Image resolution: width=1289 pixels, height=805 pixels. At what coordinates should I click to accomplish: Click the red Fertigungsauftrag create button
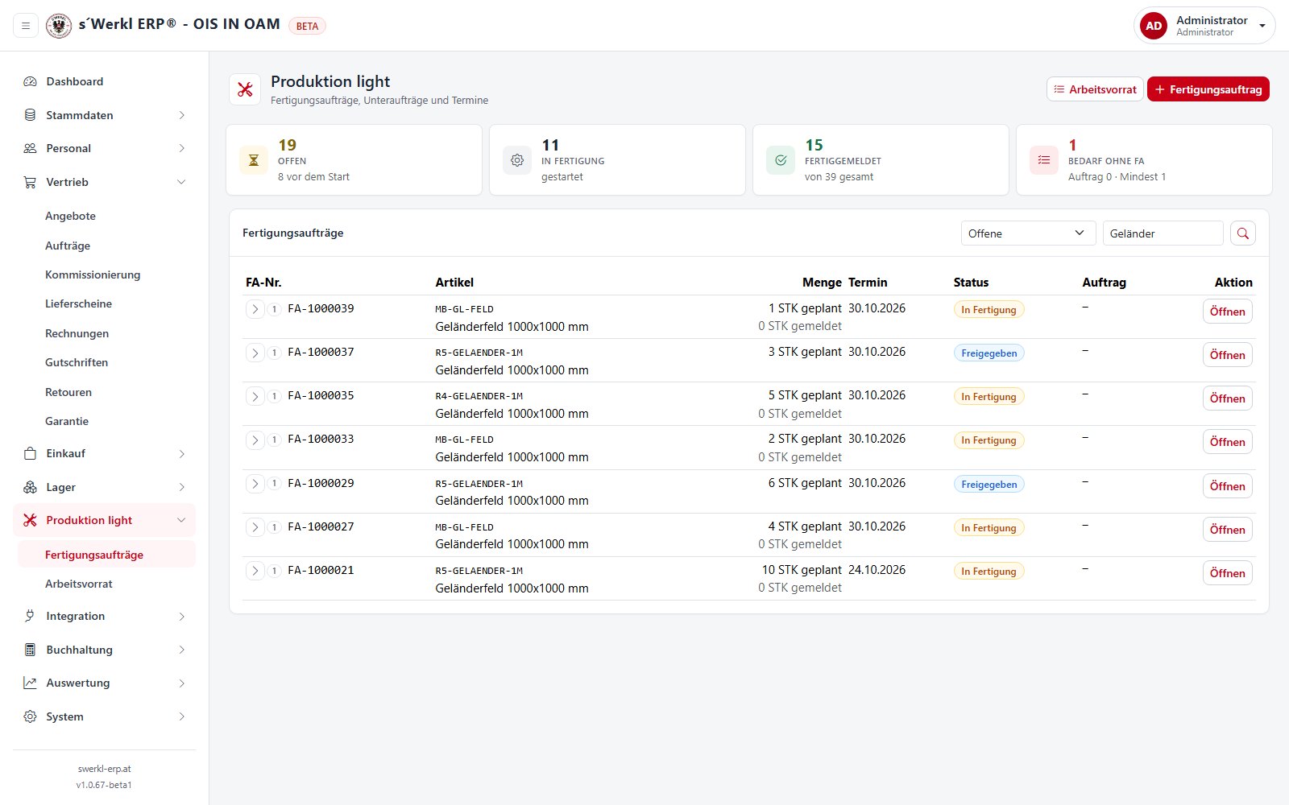point(1208,89)
